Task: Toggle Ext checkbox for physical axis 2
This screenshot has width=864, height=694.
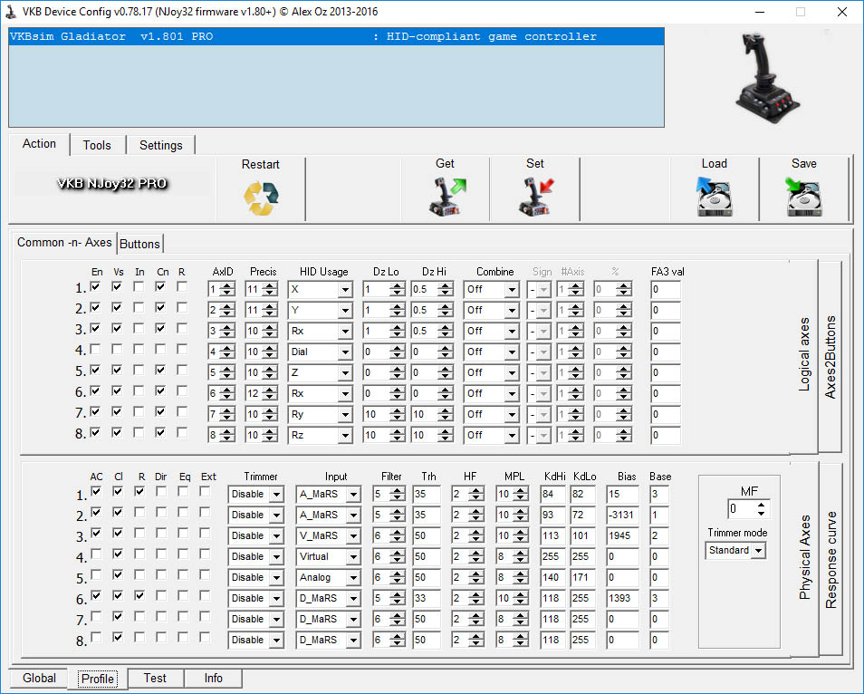Action: coord(205,512)
